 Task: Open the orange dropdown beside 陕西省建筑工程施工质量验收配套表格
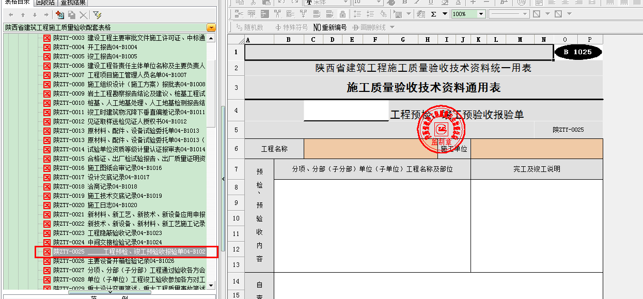coord(211,27)
